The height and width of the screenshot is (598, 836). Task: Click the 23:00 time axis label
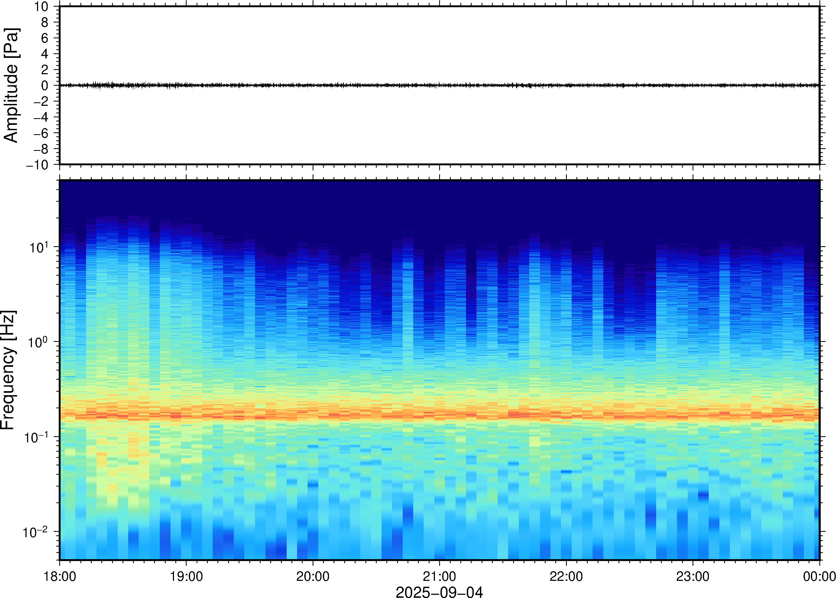click(693, 576)
